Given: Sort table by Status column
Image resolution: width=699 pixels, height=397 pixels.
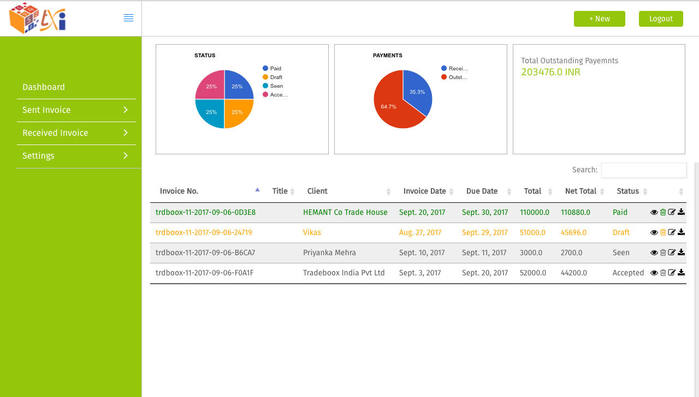Looking at the screenshot, I should (x=629, y=191).
